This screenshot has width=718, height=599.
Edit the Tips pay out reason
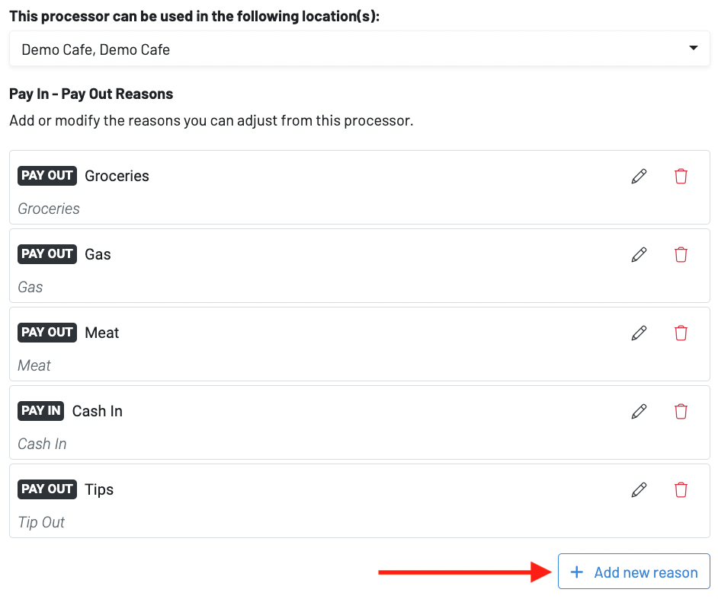coord(639,489)
